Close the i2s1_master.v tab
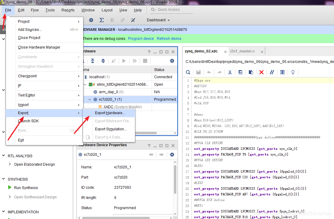 pyautogui.click(x=262, y=52)
